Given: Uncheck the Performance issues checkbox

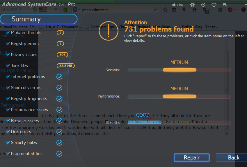Looking at the screenshot, I should tap(8, 109).
